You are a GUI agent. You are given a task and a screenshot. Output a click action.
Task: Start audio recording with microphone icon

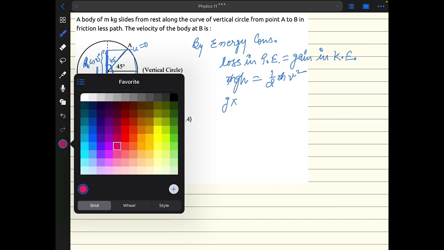[63, 88]
